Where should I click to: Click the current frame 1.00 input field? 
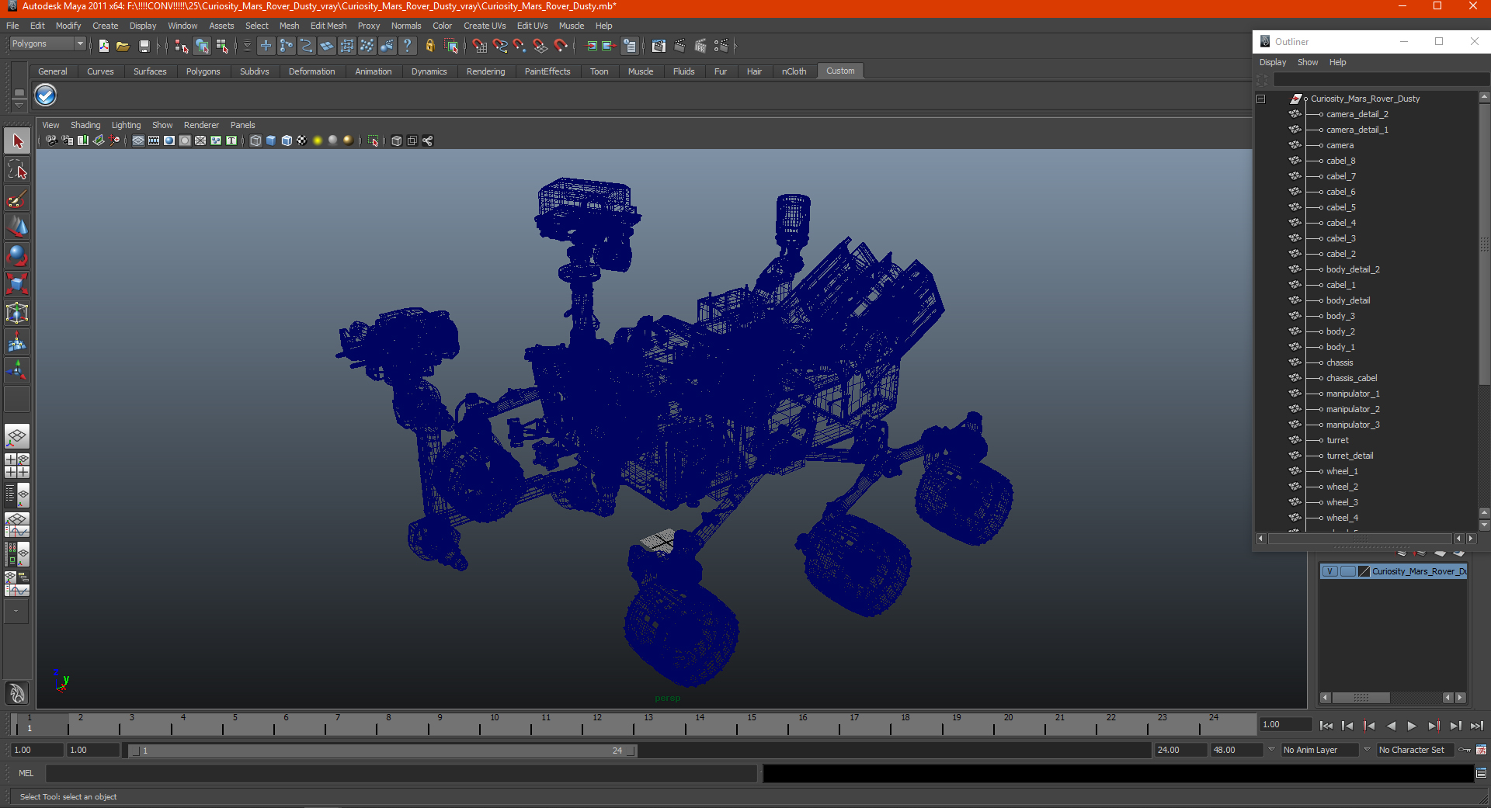1285,724
